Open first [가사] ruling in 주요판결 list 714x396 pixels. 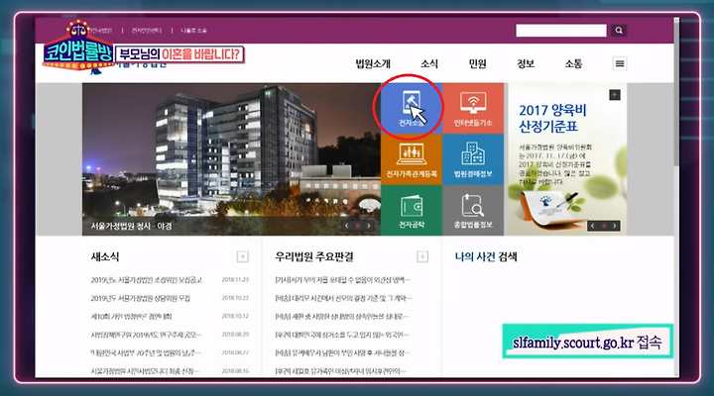(342, 280)
